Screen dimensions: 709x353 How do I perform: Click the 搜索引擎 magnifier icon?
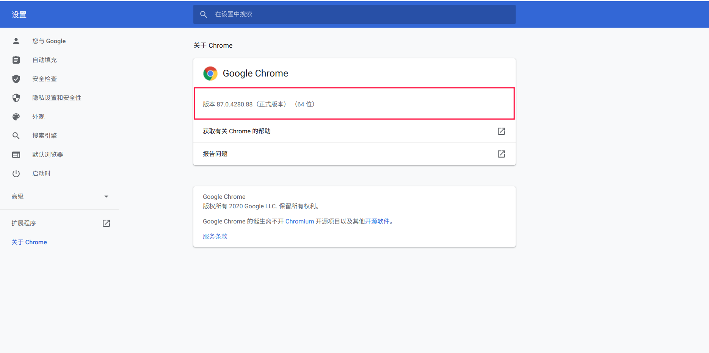point(16,135)
